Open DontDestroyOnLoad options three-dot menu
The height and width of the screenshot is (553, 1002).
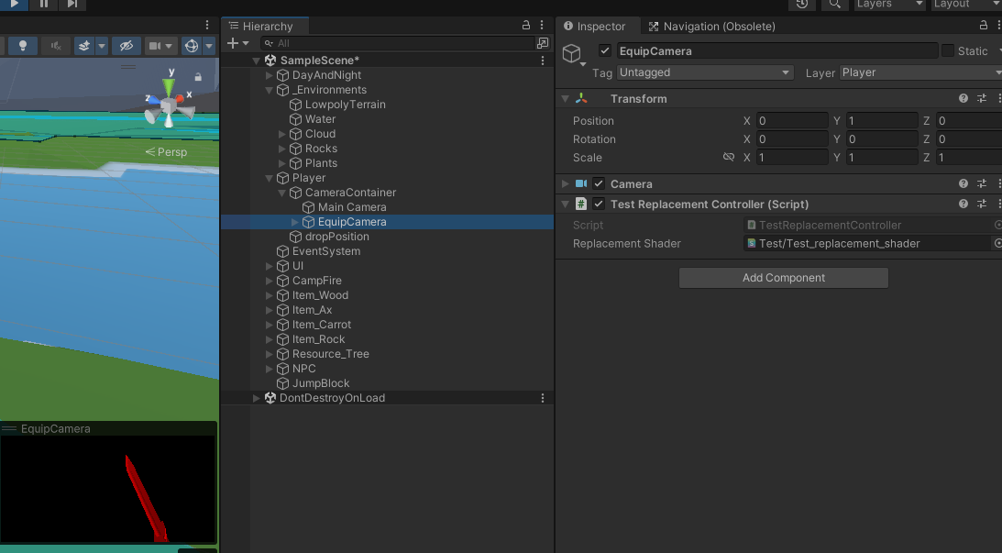(543, 398)
